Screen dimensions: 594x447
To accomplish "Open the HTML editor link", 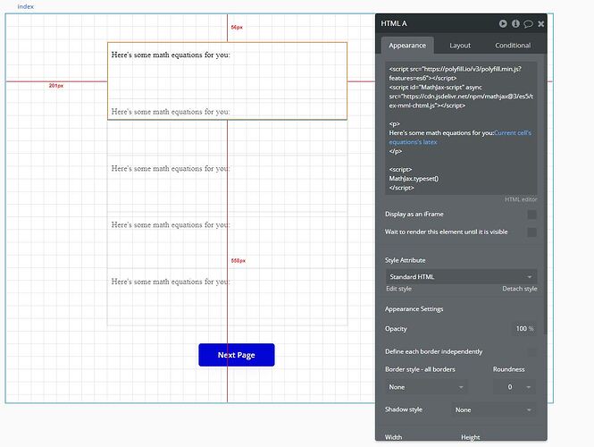I will [x=521, y=199].
